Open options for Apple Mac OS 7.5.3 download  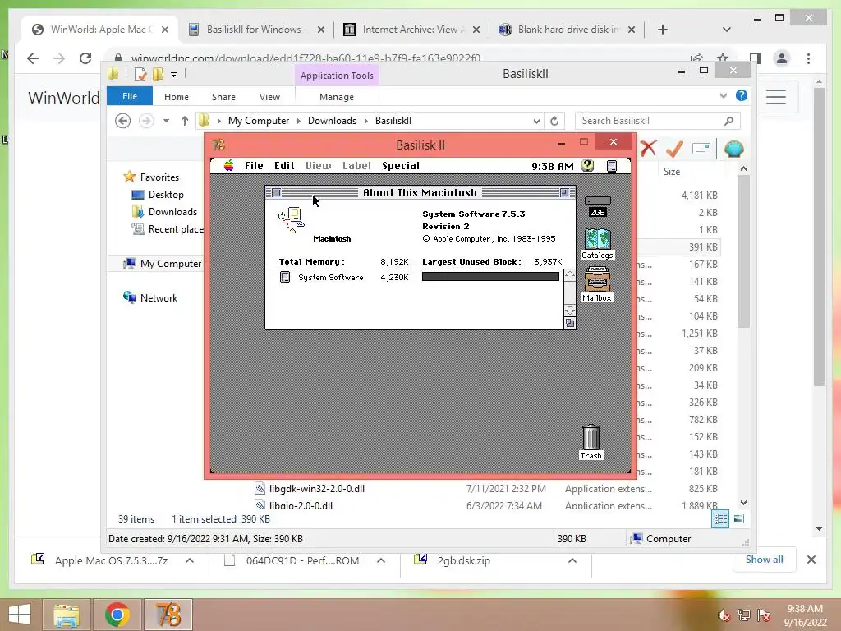190,560
